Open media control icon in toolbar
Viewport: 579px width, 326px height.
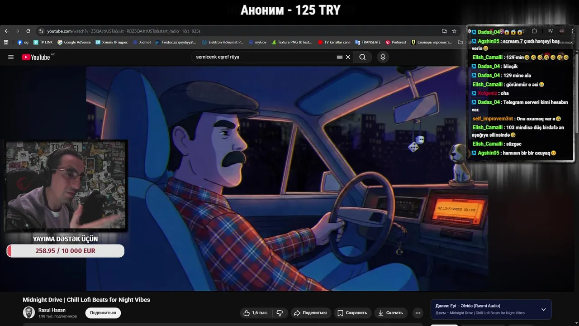[551, 31]
